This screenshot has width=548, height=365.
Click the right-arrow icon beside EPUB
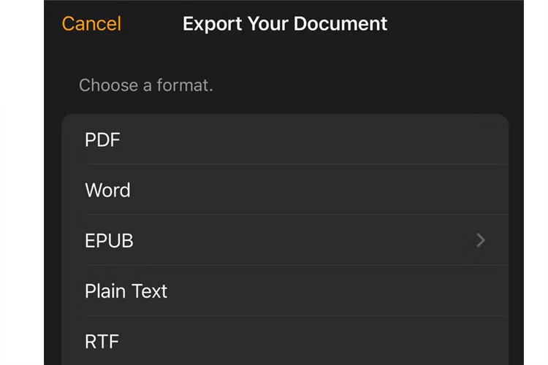[x=480, y=240]
